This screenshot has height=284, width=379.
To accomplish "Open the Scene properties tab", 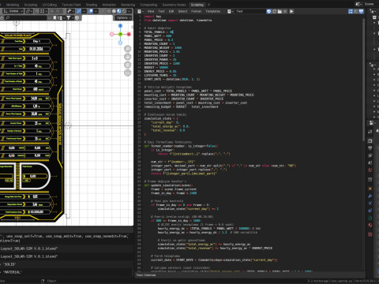I will 370,163.
